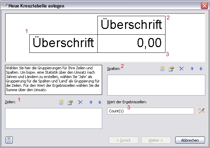Click inside the empty Zeilen list box
This screenshot has height=148, width=210.
pyautogui.click(x=54, y=118)
